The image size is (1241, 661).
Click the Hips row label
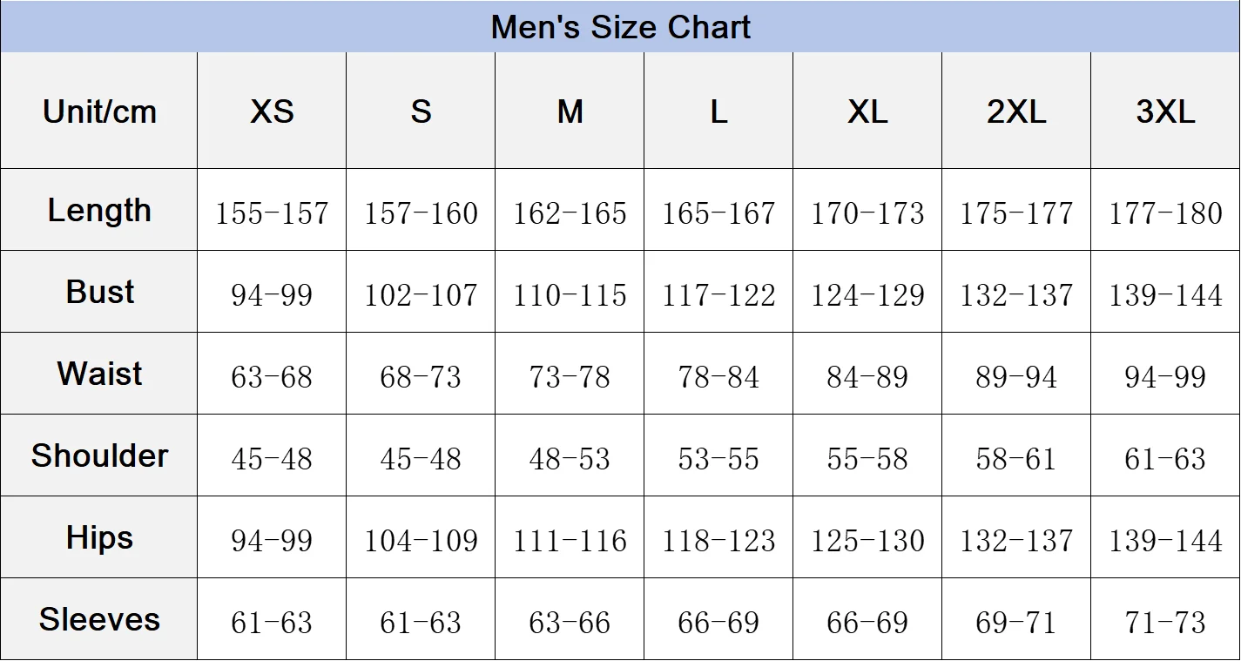click(99, 538)
